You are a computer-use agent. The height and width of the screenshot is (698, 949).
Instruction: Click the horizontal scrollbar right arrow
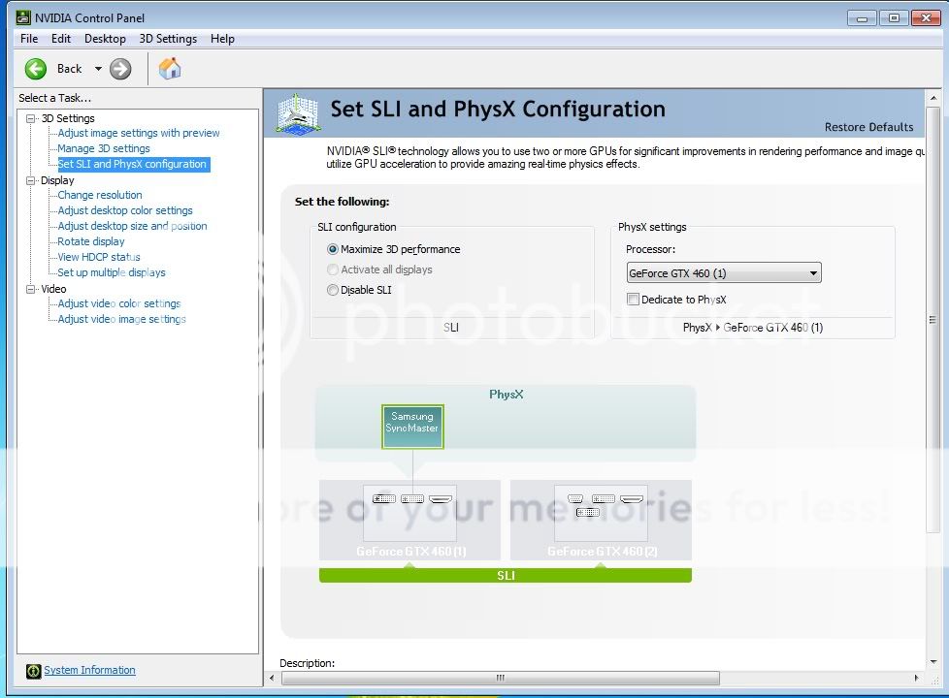[x=916, y=678]
